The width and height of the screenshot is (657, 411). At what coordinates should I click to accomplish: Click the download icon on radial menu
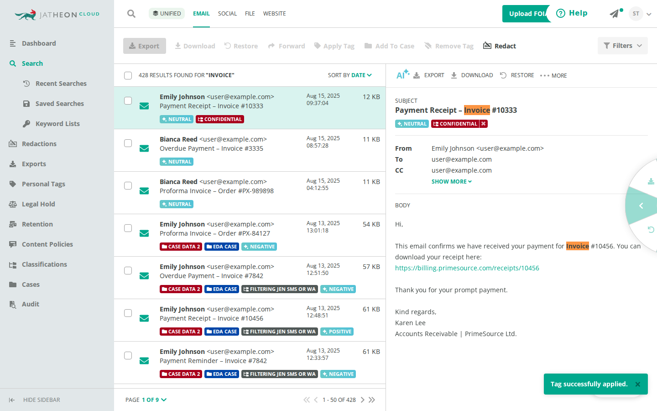pos(651,181)
